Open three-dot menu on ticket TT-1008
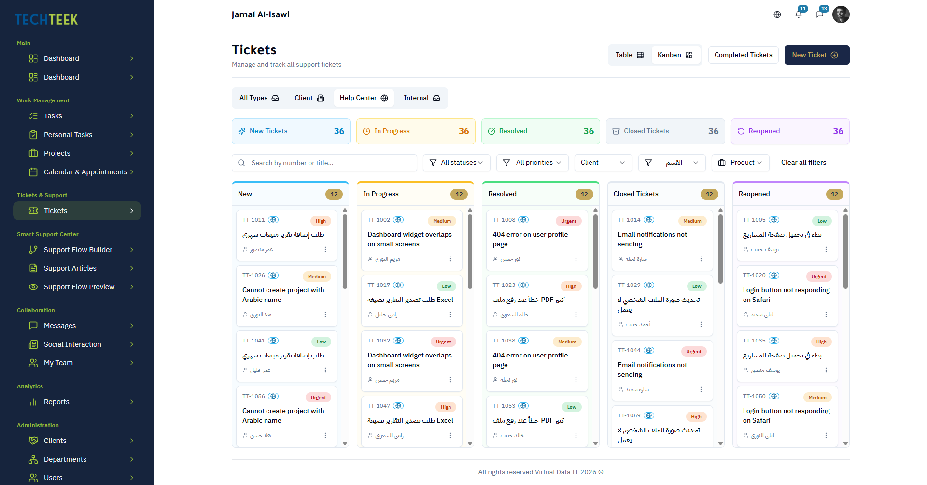The width and height of the screenshot is (927, 485). point(576,259)
